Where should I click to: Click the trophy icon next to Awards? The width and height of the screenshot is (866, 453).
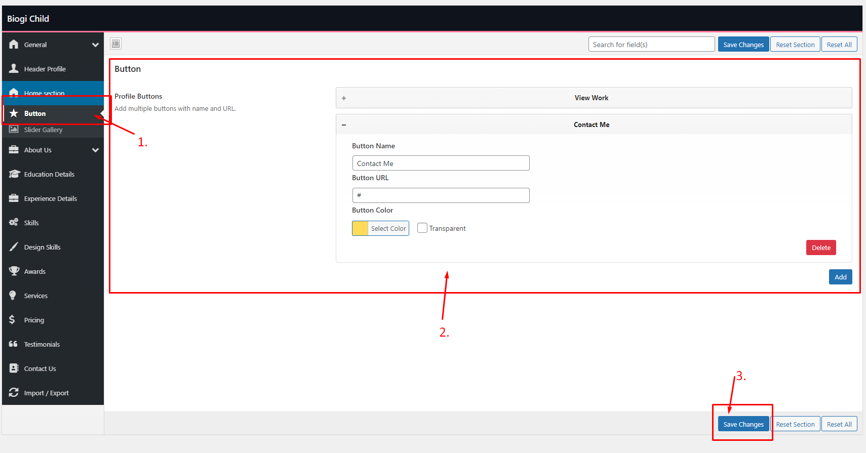[14, 271]
